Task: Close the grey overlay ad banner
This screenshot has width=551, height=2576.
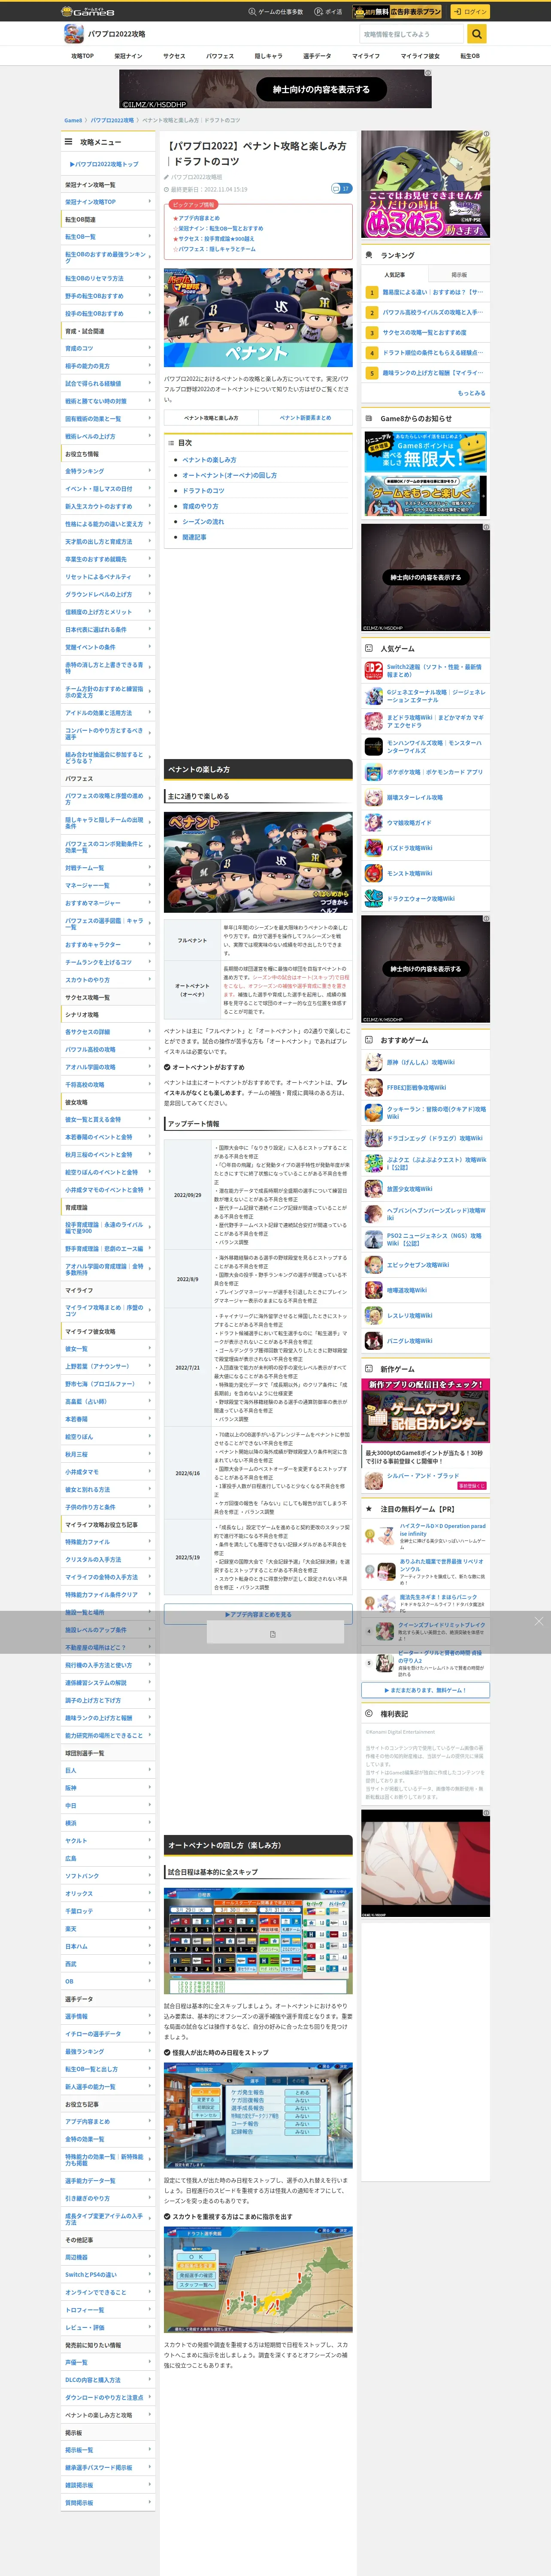Action: 538,1621
